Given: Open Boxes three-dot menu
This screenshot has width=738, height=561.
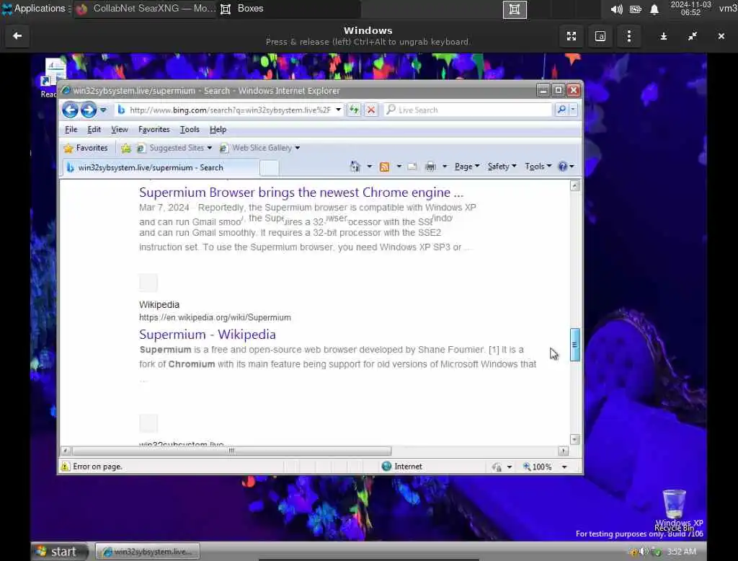Looking at the screenshot, I should [x=628, y=36].
